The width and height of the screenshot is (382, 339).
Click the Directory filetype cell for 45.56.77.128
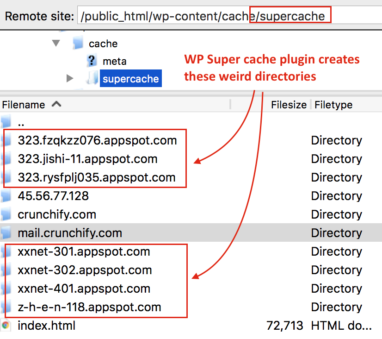click(x=336, y=196)
